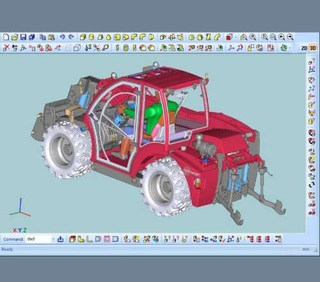This screenshot has width=320, height=282.
Task: Click the last magnifier icon in zoom group
Action: coord(290,37)
